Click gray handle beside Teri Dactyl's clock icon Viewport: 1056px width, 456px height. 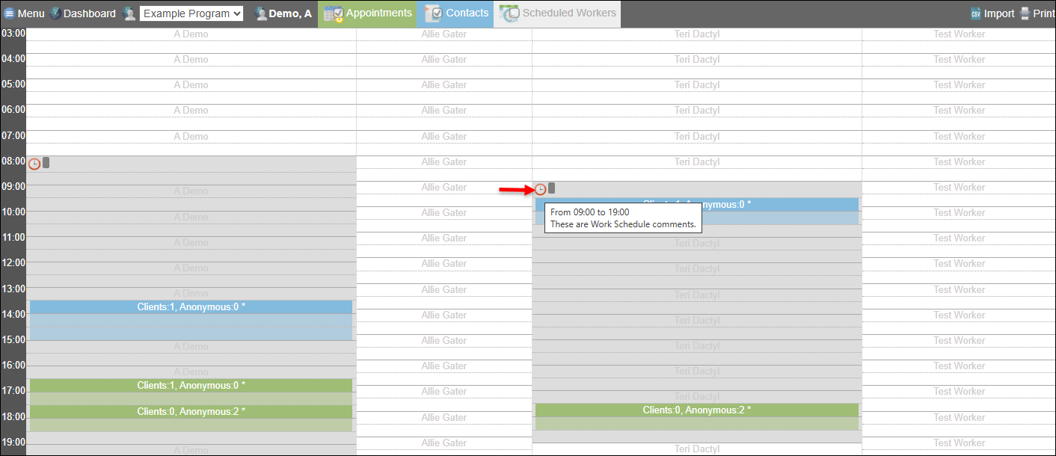(x=552, y=188)
